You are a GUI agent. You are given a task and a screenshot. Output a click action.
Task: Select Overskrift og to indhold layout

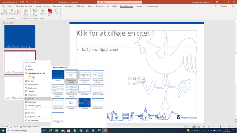(x=84, y=77)
